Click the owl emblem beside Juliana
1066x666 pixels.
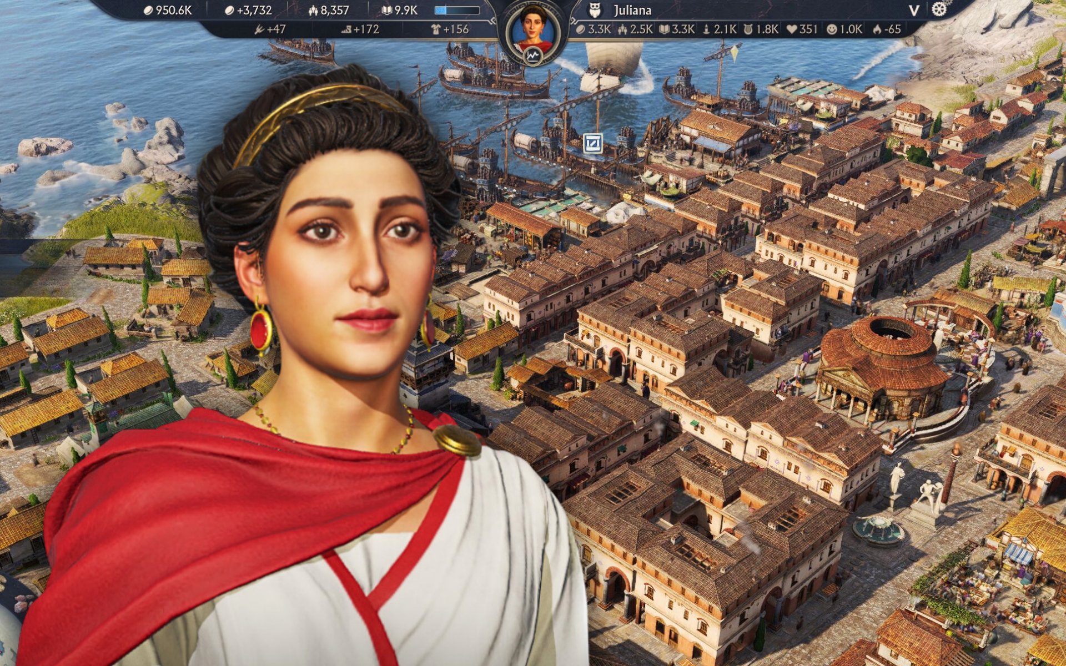click(595, 10)
